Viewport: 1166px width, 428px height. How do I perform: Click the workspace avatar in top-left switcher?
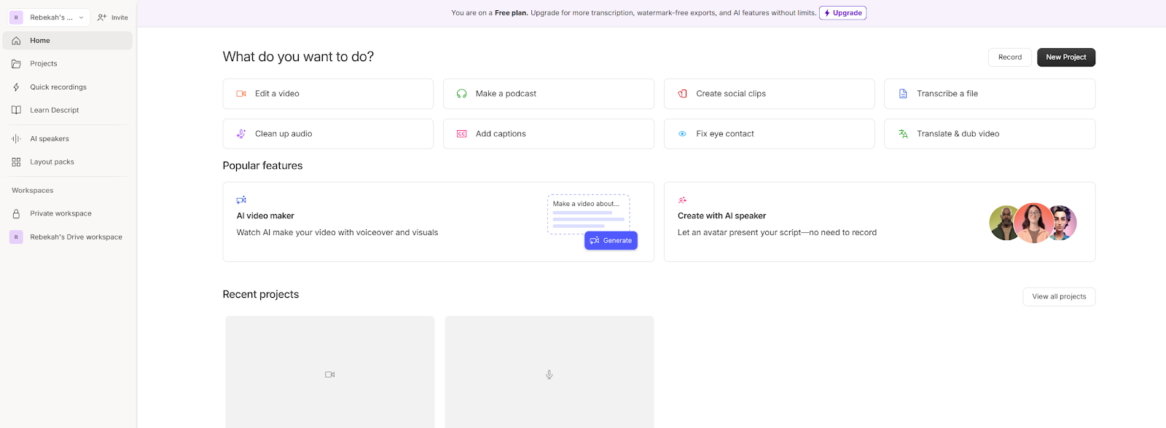pos(16,17)
